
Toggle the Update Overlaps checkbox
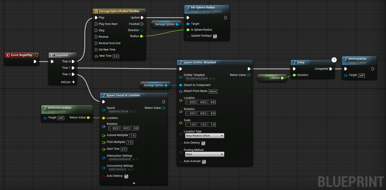click(215, 36)
